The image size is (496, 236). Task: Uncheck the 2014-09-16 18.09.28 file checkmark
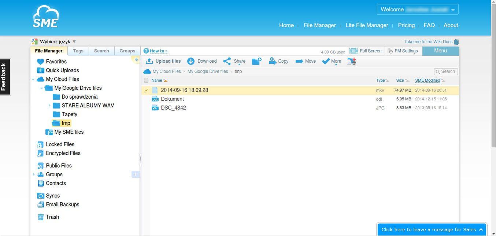point(147,90)
